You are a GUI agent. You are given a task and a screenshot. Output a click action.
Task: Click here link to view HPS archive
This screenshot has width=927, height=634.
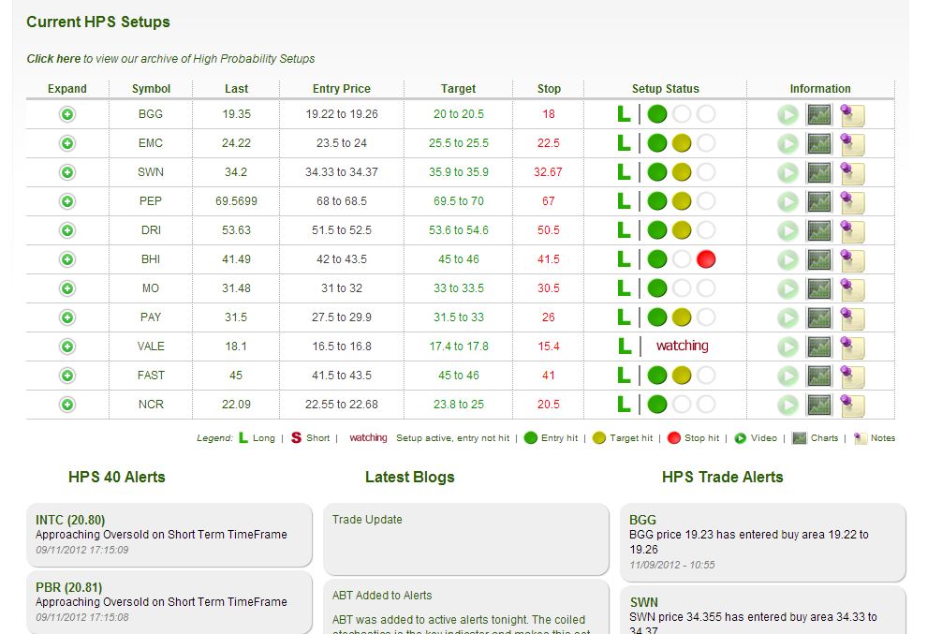(x=53, y=59)
